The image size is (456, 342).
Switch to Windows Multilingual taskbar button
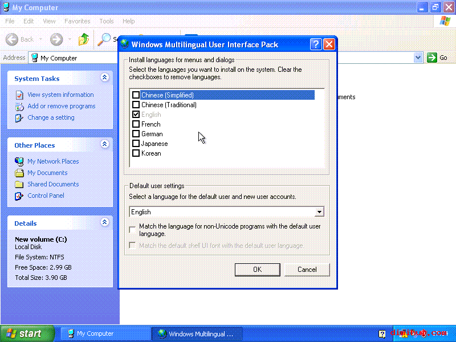pos(197,333)
